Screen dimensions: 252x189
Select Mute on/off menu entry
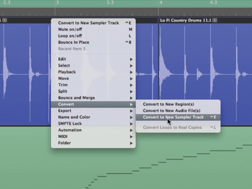(93, 29)
